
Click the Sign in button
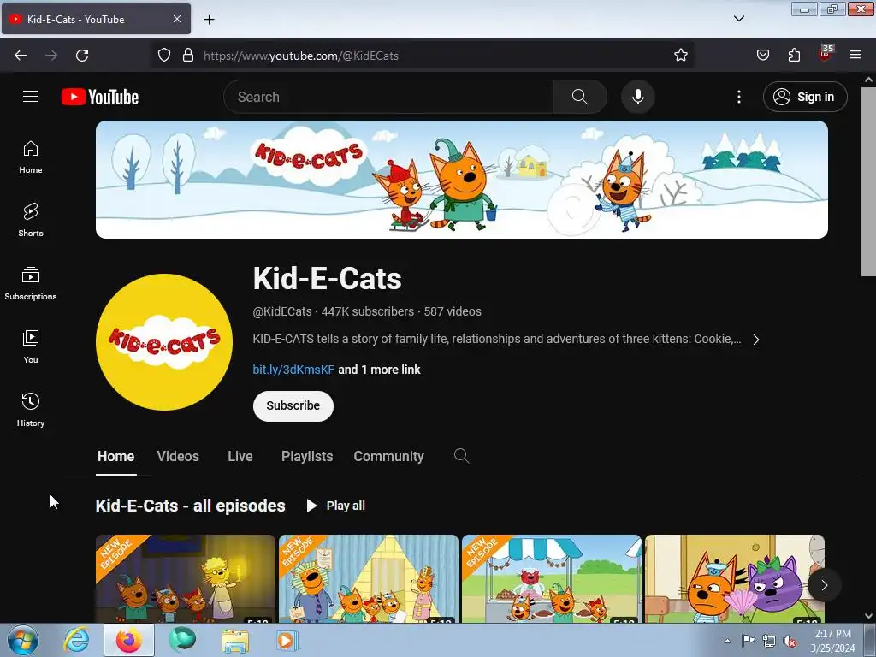805,97
